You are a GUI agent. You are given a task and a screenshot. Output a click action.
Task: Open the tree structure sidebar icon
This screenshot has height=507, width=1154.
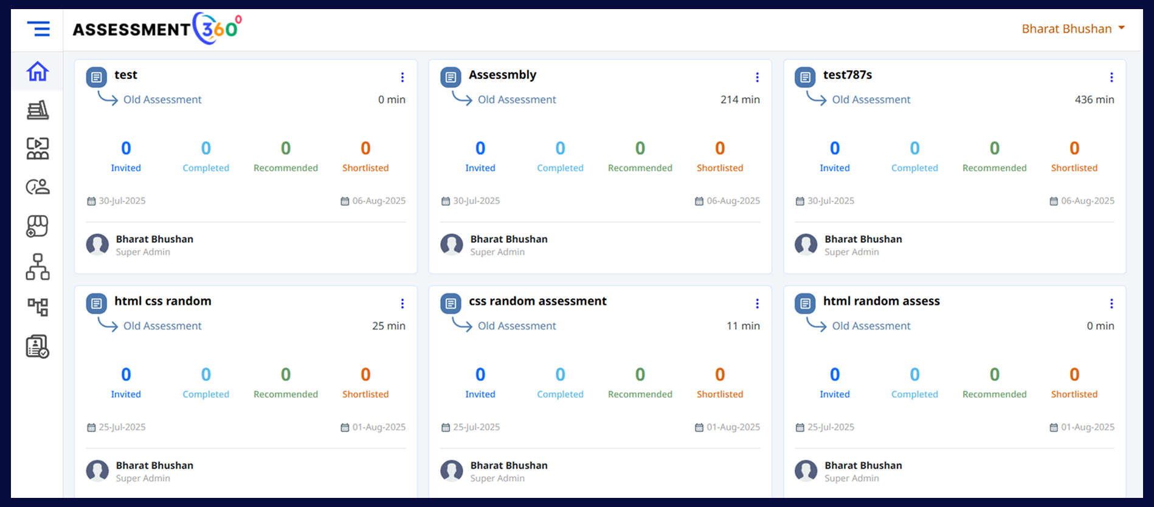(38, 307)
